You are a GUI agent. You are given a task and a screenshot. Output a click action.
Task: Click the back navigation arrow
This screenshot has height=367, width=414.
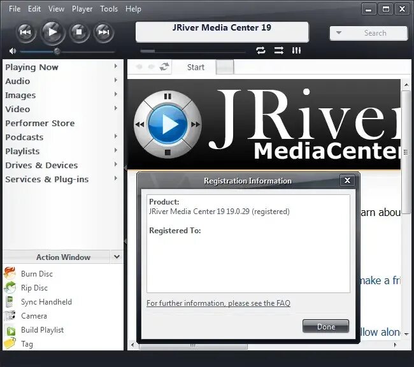pyautogui.click(x=139, y=67)
